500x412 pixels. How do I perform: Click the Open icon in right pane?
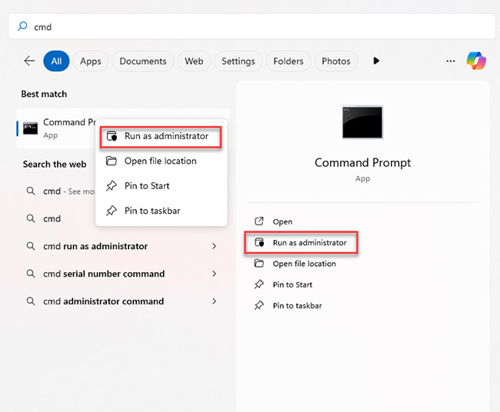point(259,221)
